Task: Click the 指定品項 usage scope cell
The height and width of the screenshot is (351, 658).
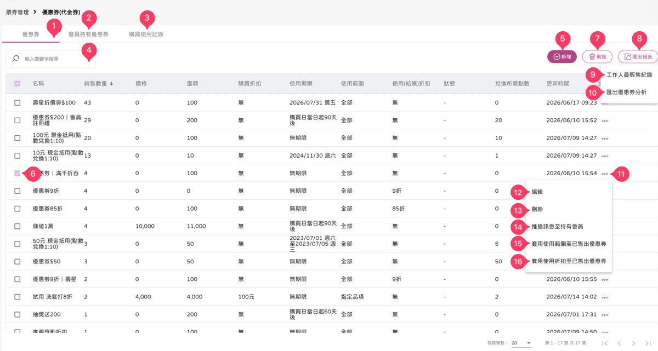Action: pos(353,297)
